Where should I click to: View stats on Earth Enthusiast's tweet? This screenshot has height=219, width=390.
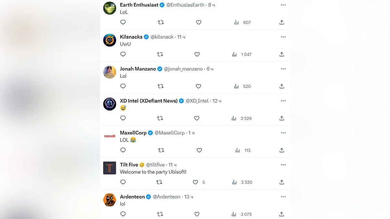[x=237, y=22]
